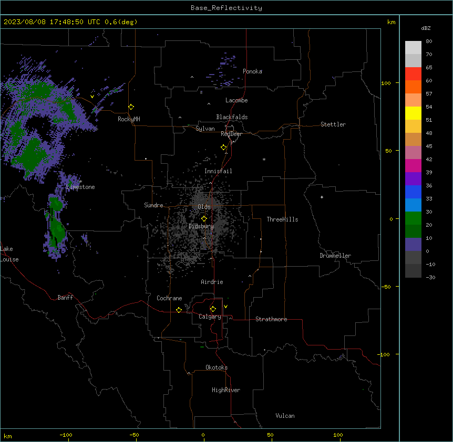Click the Lake Louise label
This screenshot has height=442, width=453.
pos(9,254)
